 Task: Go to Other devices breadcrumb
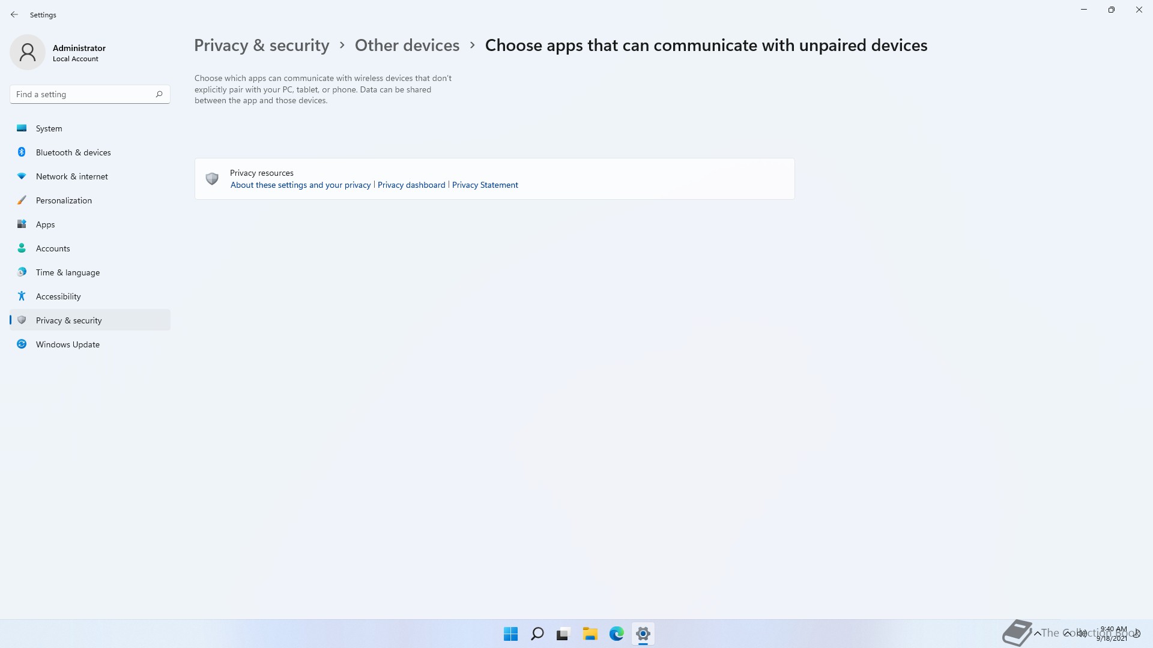407,46
